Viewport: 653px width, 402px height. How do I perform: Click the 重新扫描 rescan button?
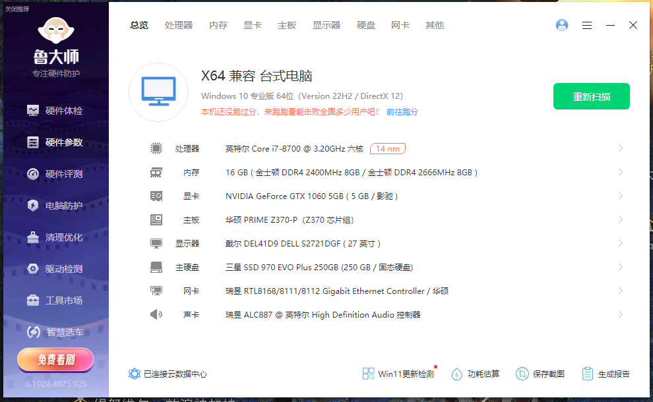pyautogui.click(x=591, y=96)
